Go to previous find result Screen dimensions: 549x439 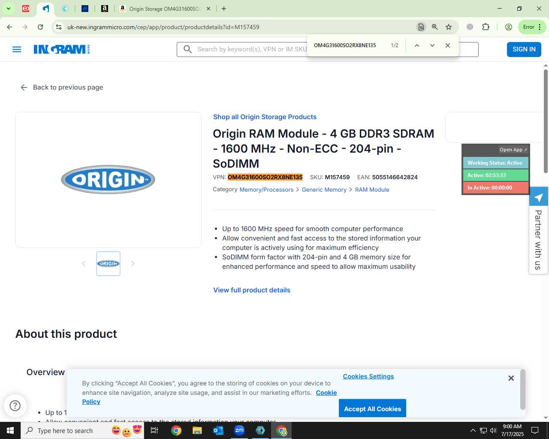click(416, 45)
